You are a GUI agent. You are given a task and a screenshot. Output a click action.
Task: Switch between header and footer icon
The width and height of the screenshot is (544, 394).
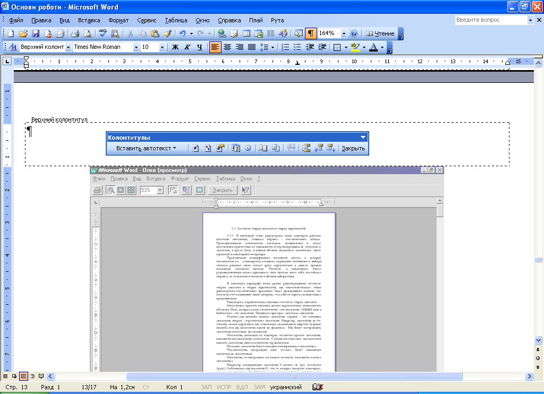tap(306, 149)
